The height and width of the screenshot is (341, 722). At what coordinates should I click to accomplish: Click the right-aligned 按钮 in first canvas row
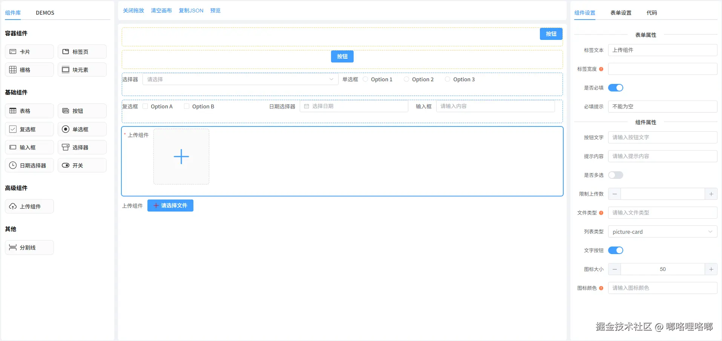tap(551, 34)
